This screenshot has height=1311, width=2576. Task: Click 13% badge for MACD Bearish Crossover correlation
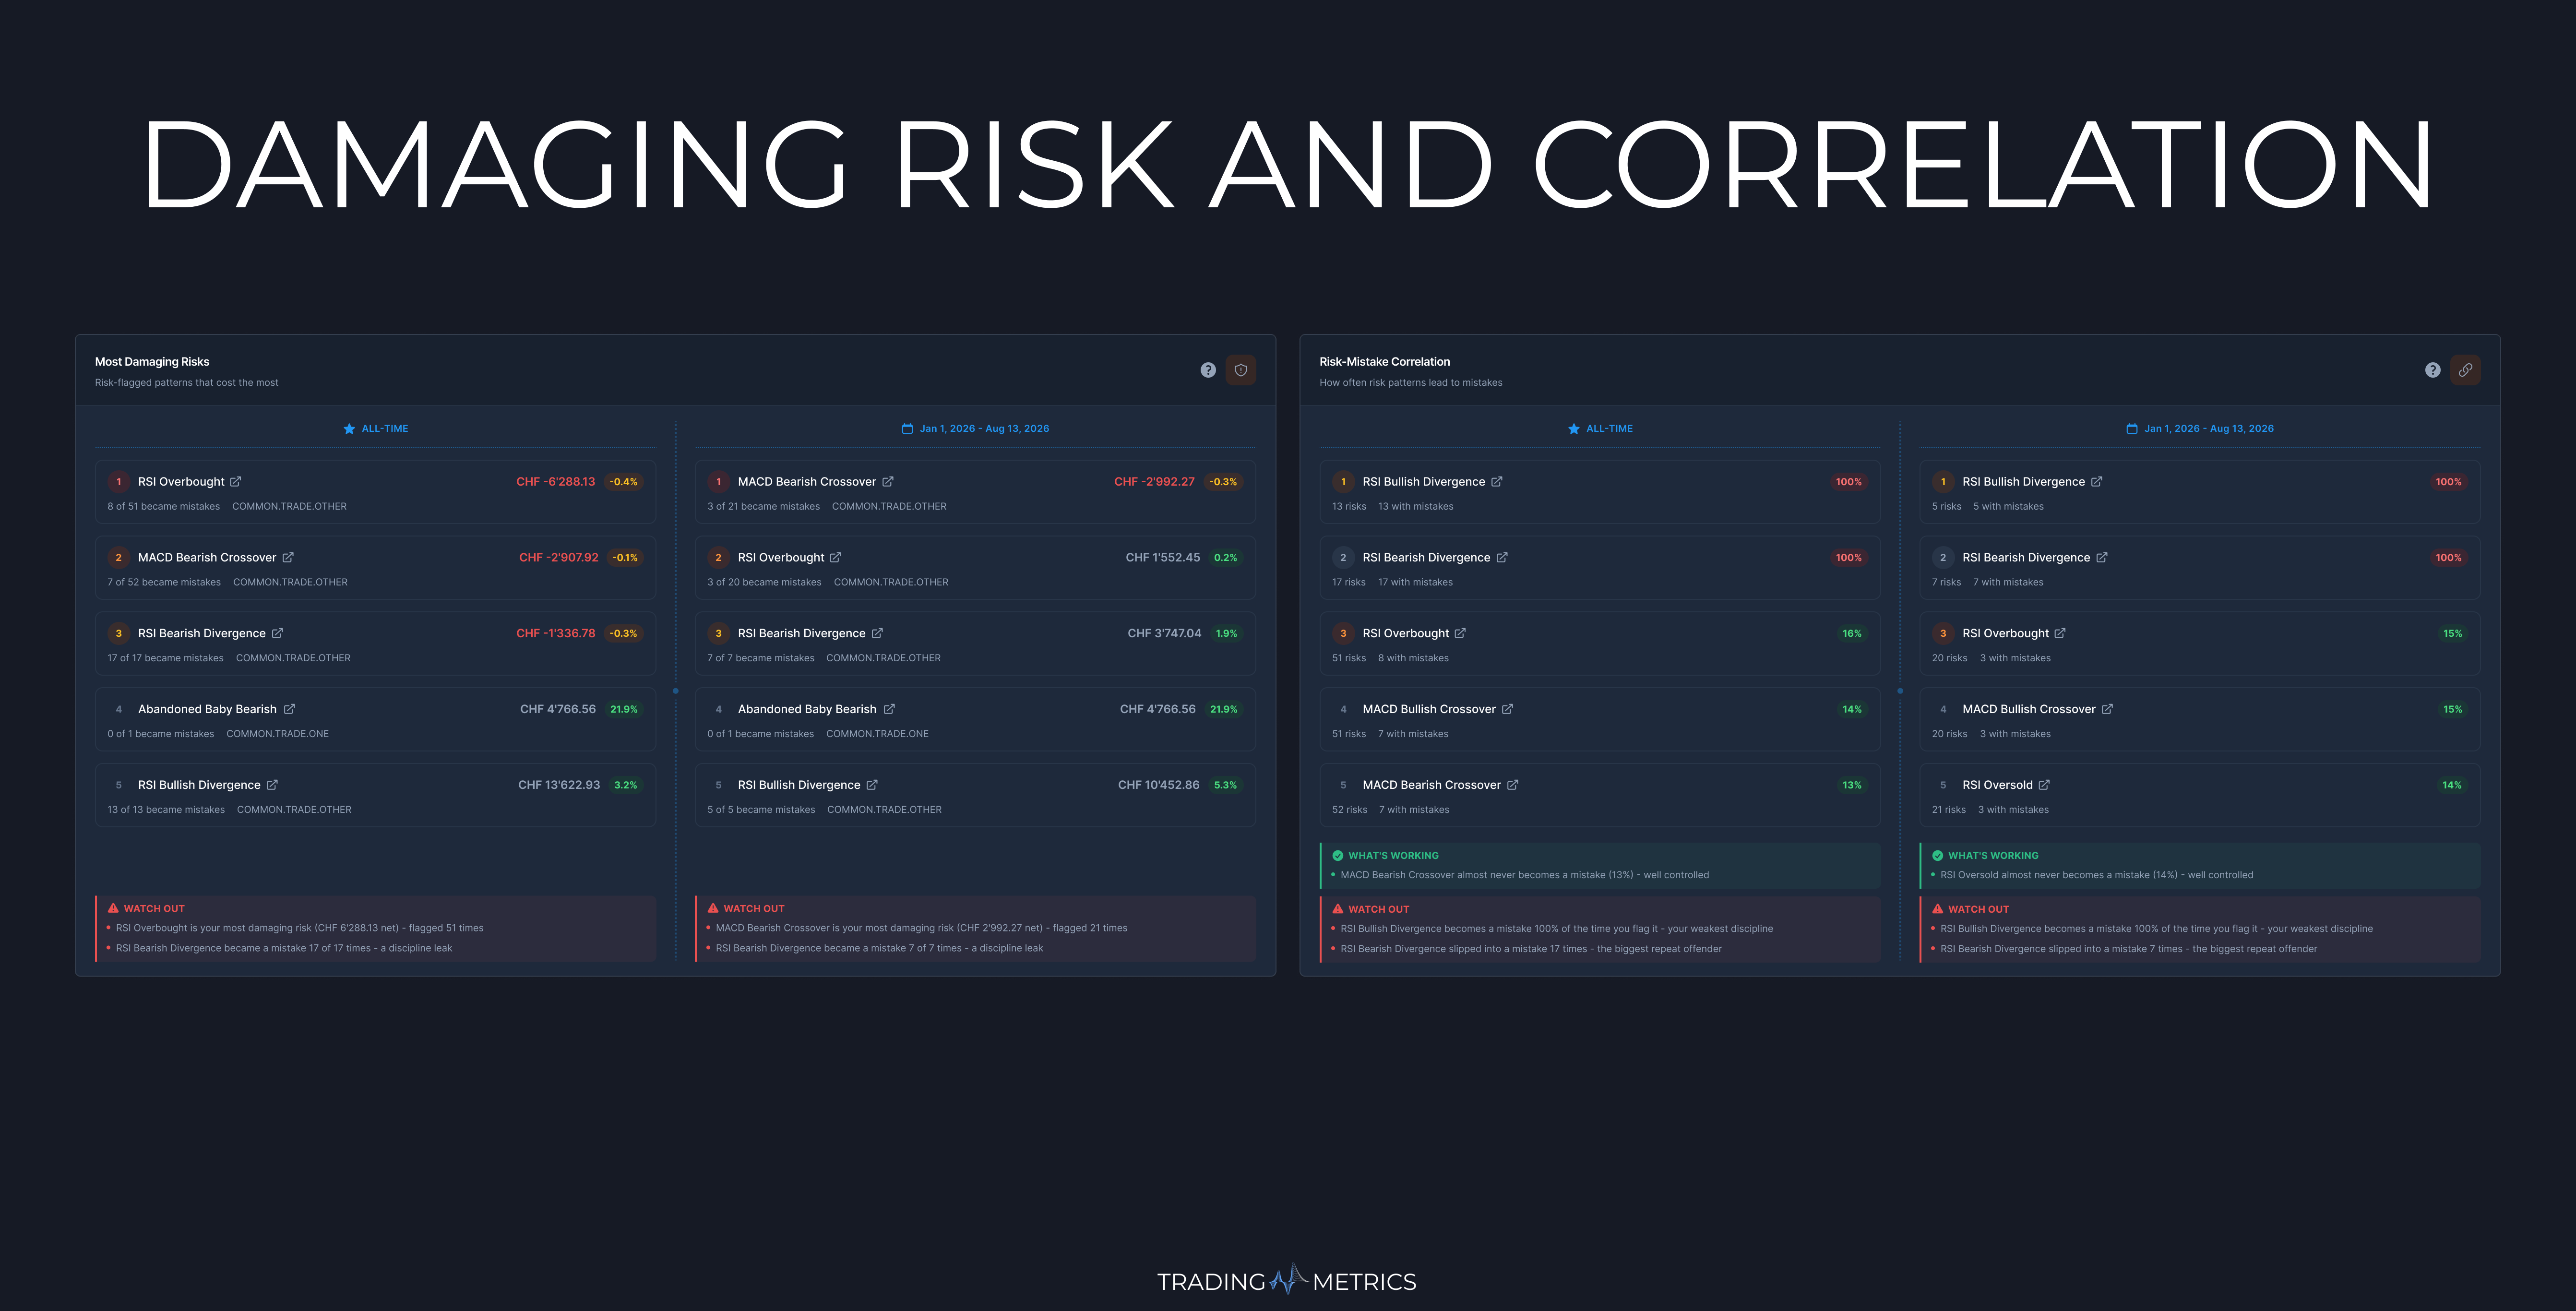(1852, 785)
